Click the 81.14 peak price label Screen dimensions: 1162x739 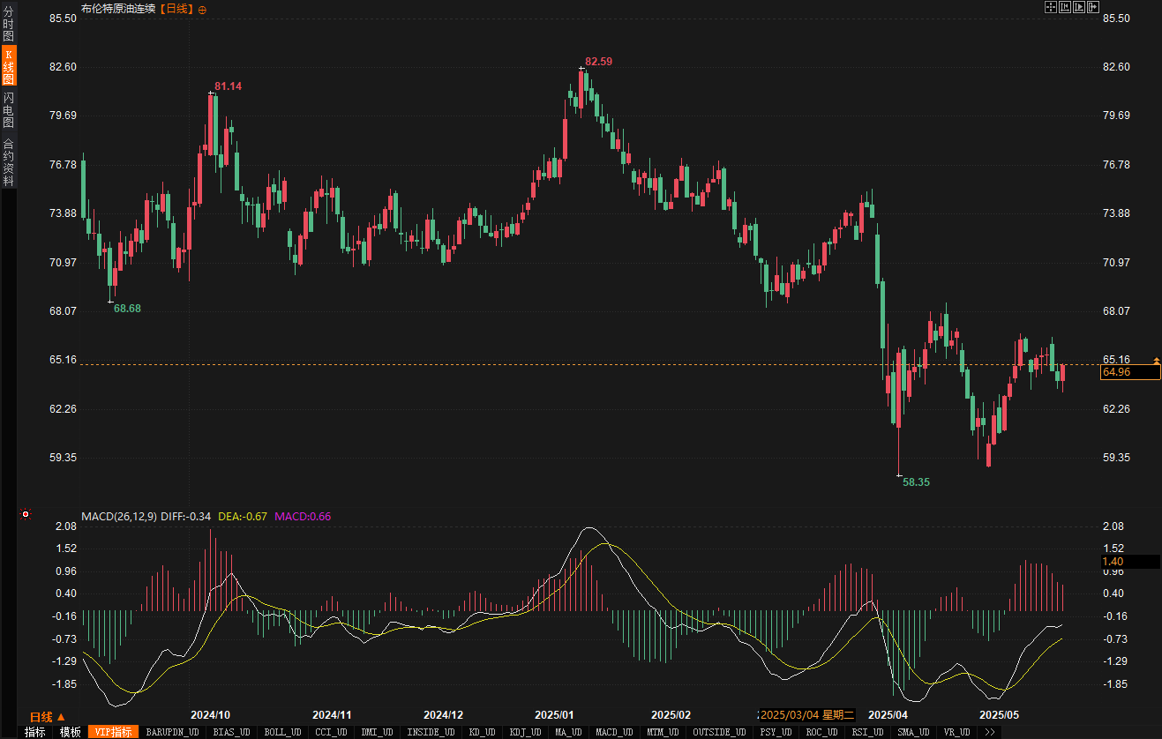(228, 86)
